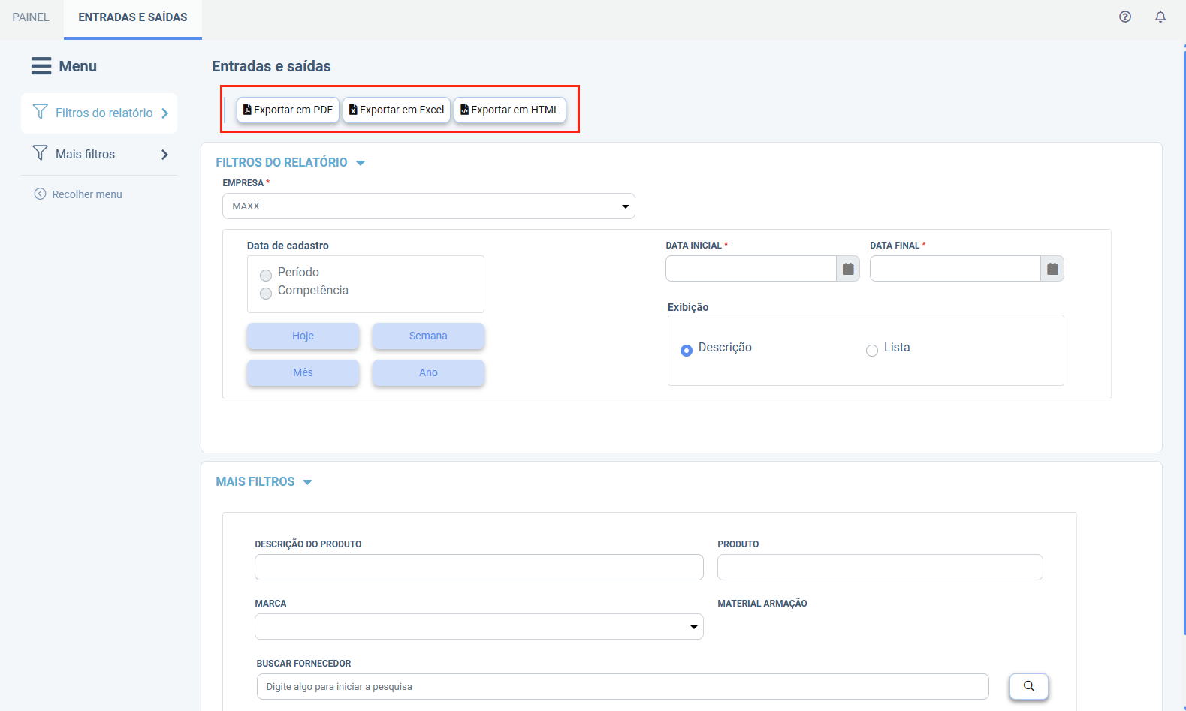Click the supplier search magnifier button
This screenshot has width=1186, height=711.
(1029, 686)
